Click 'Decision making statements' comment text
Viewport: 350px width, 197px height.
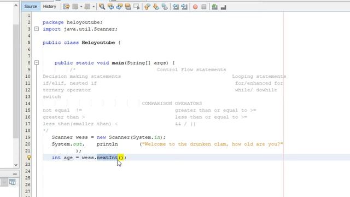81,77
